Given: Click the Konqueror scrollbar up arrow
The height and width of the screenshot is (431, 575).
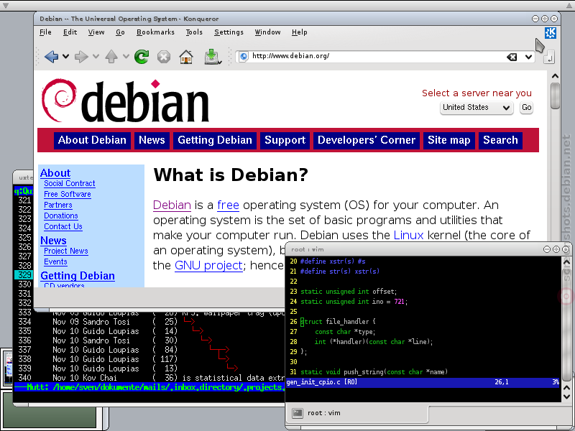Looking at the screenshot, I should click(x=555, y=76).
